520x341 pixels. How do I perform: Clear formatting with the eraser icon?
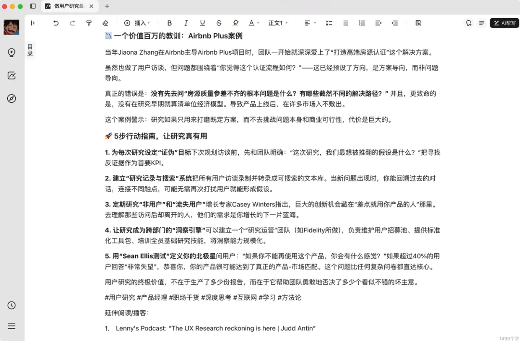pyautogui.click(x=106, y=23)
